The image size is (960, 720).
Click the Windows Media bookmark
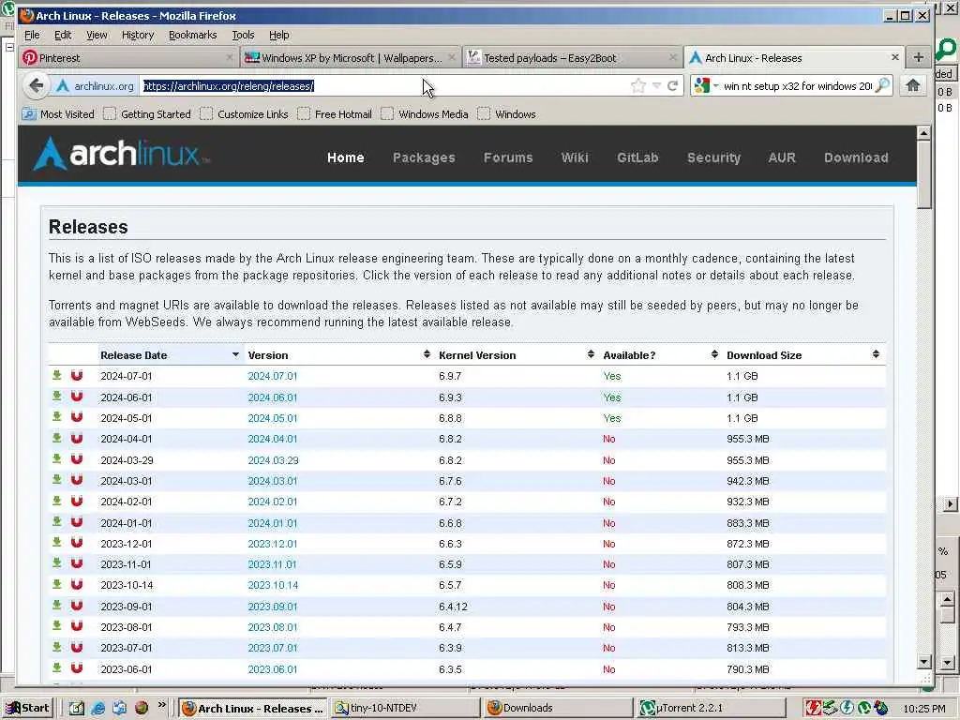[x=425, y=113]
